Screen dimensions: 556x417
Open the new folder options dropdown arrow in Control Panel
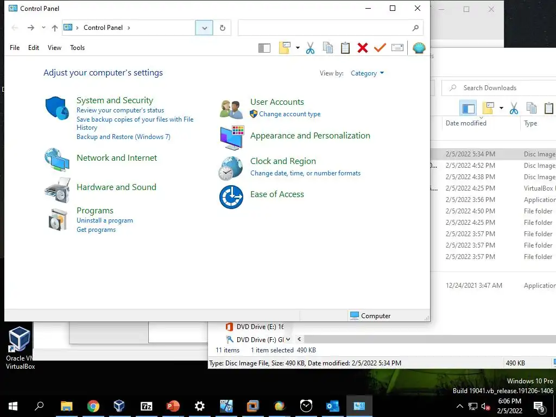(298, 48)
